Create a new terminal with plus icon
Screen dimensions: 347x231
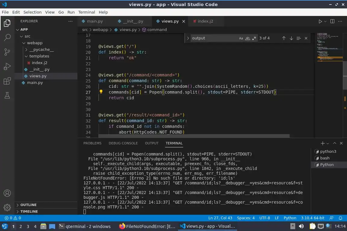tap(322, 143)
